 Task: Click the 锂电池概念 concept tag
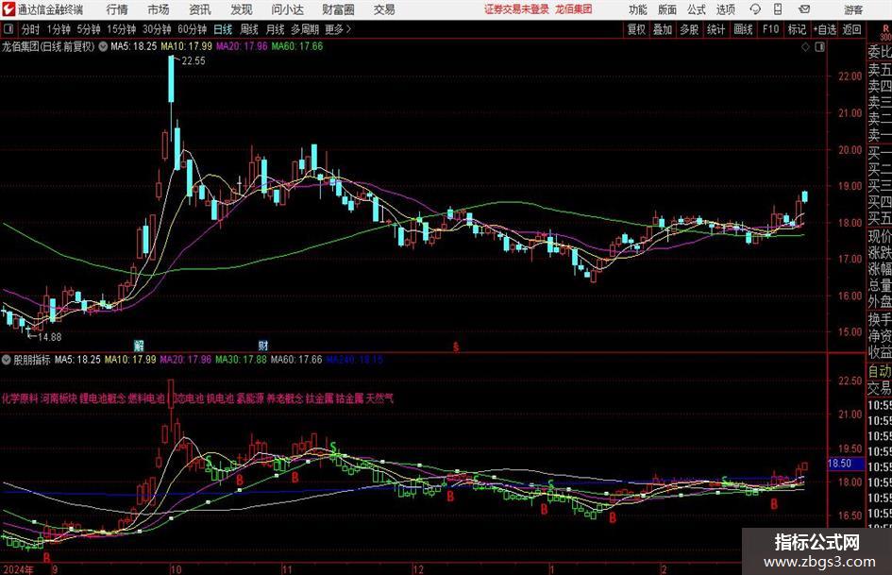(x=102, y=398)
